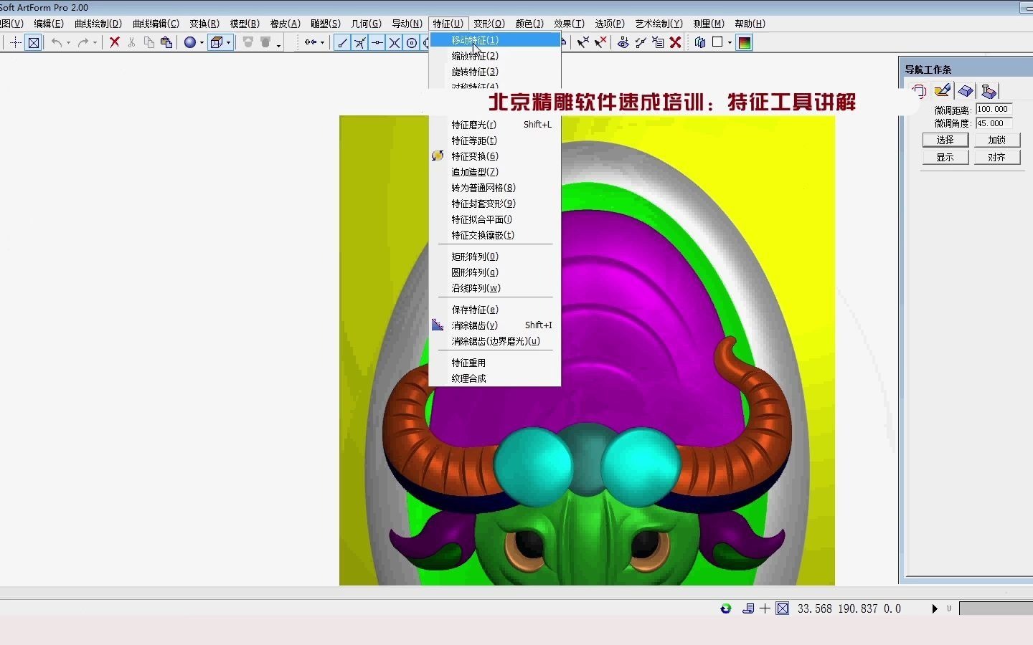Click the 选择 button in navigation panel
Screen dimensions: 1033x645
945,140
